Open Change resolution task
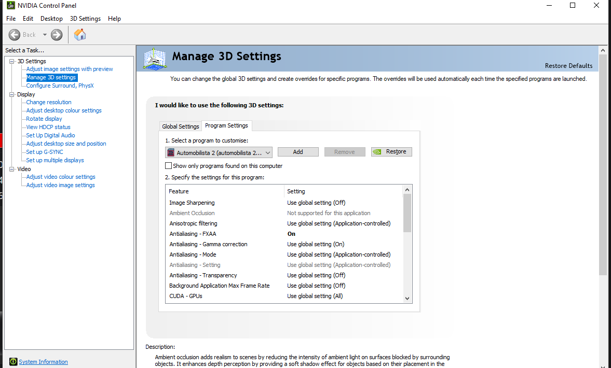The image size is (611, 368). pyautogui.click(x=49, y=102)
